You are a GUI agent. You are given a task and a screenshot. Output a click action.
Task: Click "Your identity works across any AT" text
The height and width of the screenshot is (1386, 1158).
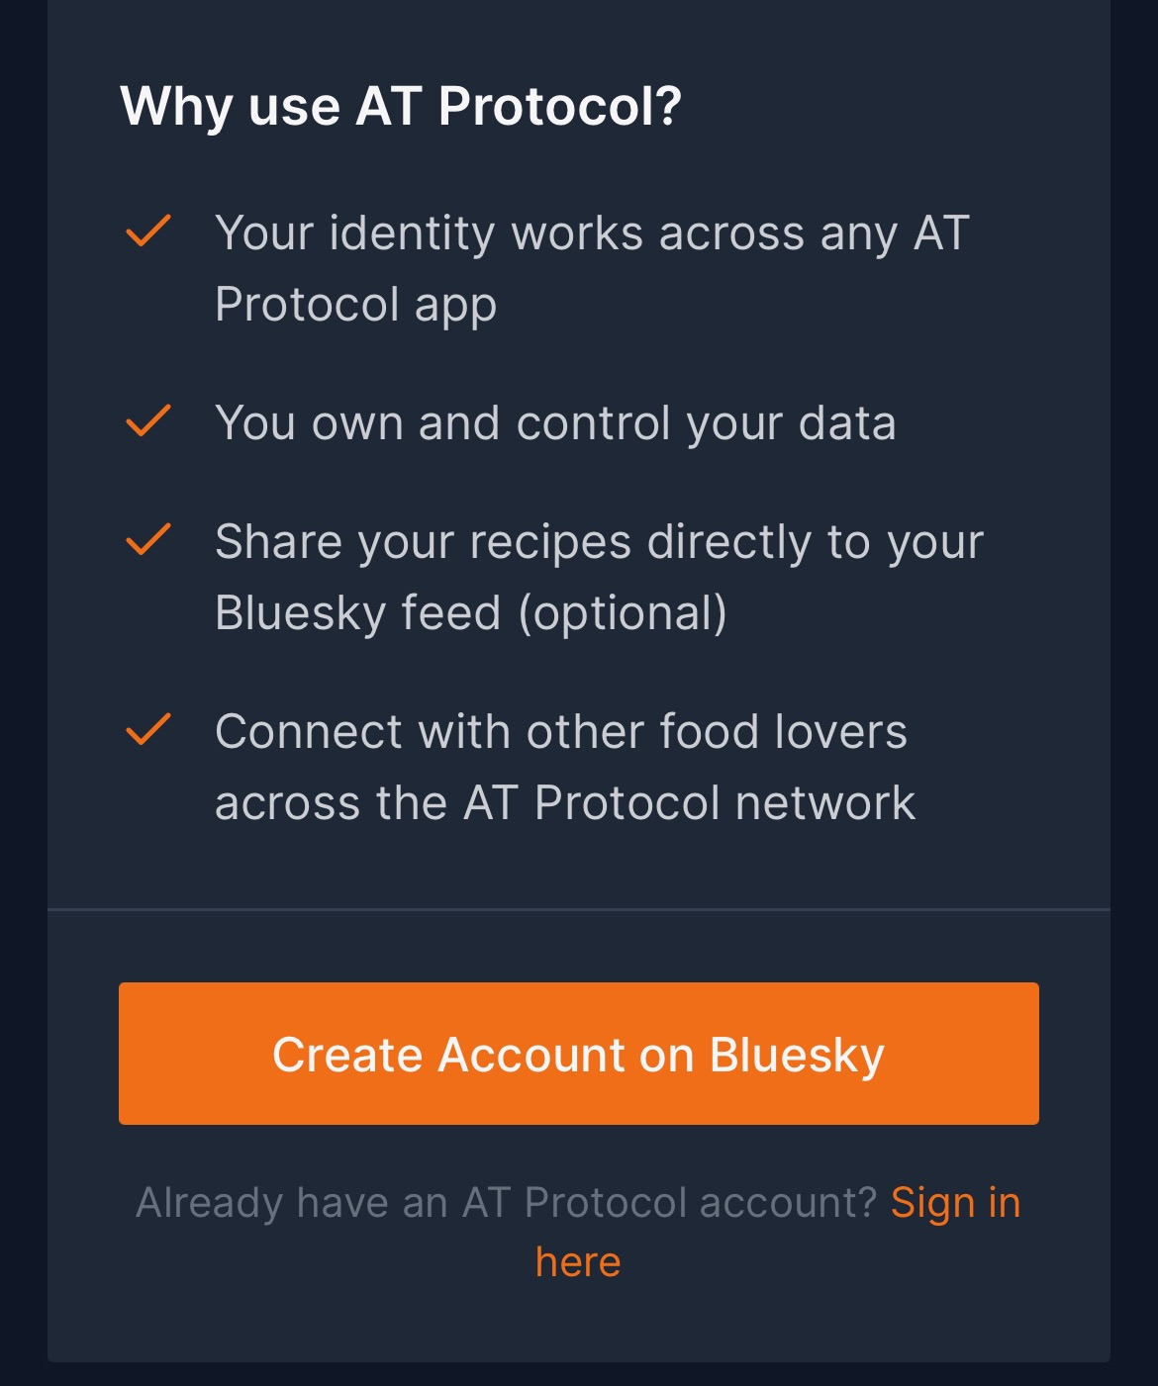(592, 234)
